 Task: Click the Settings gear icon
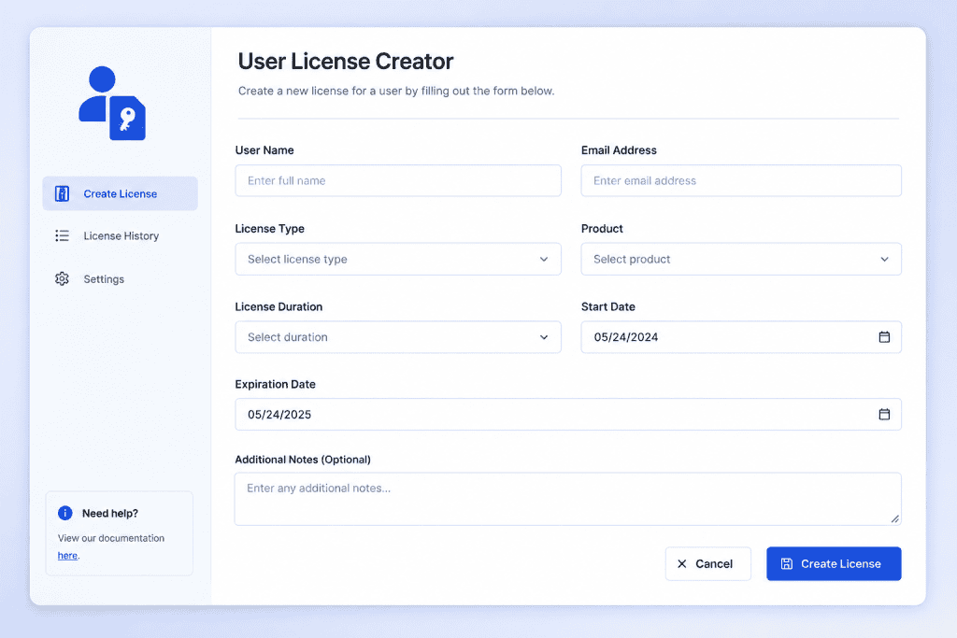pyautogui.click(x=62, y=278)
